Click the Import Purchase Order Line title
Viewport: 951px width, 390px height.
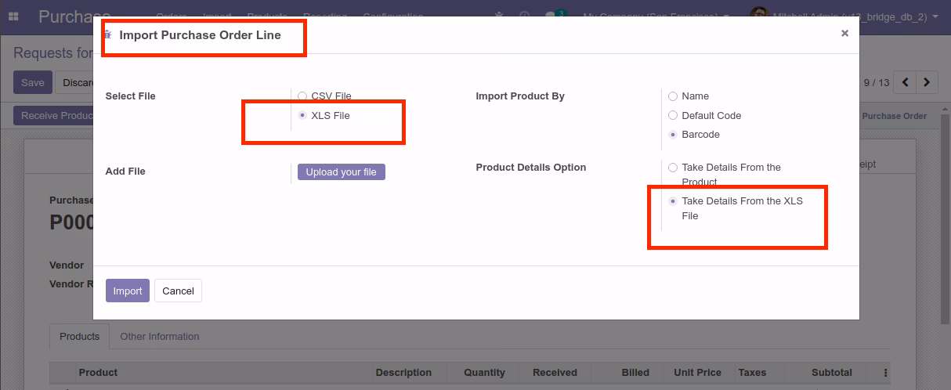click(200, 35)
